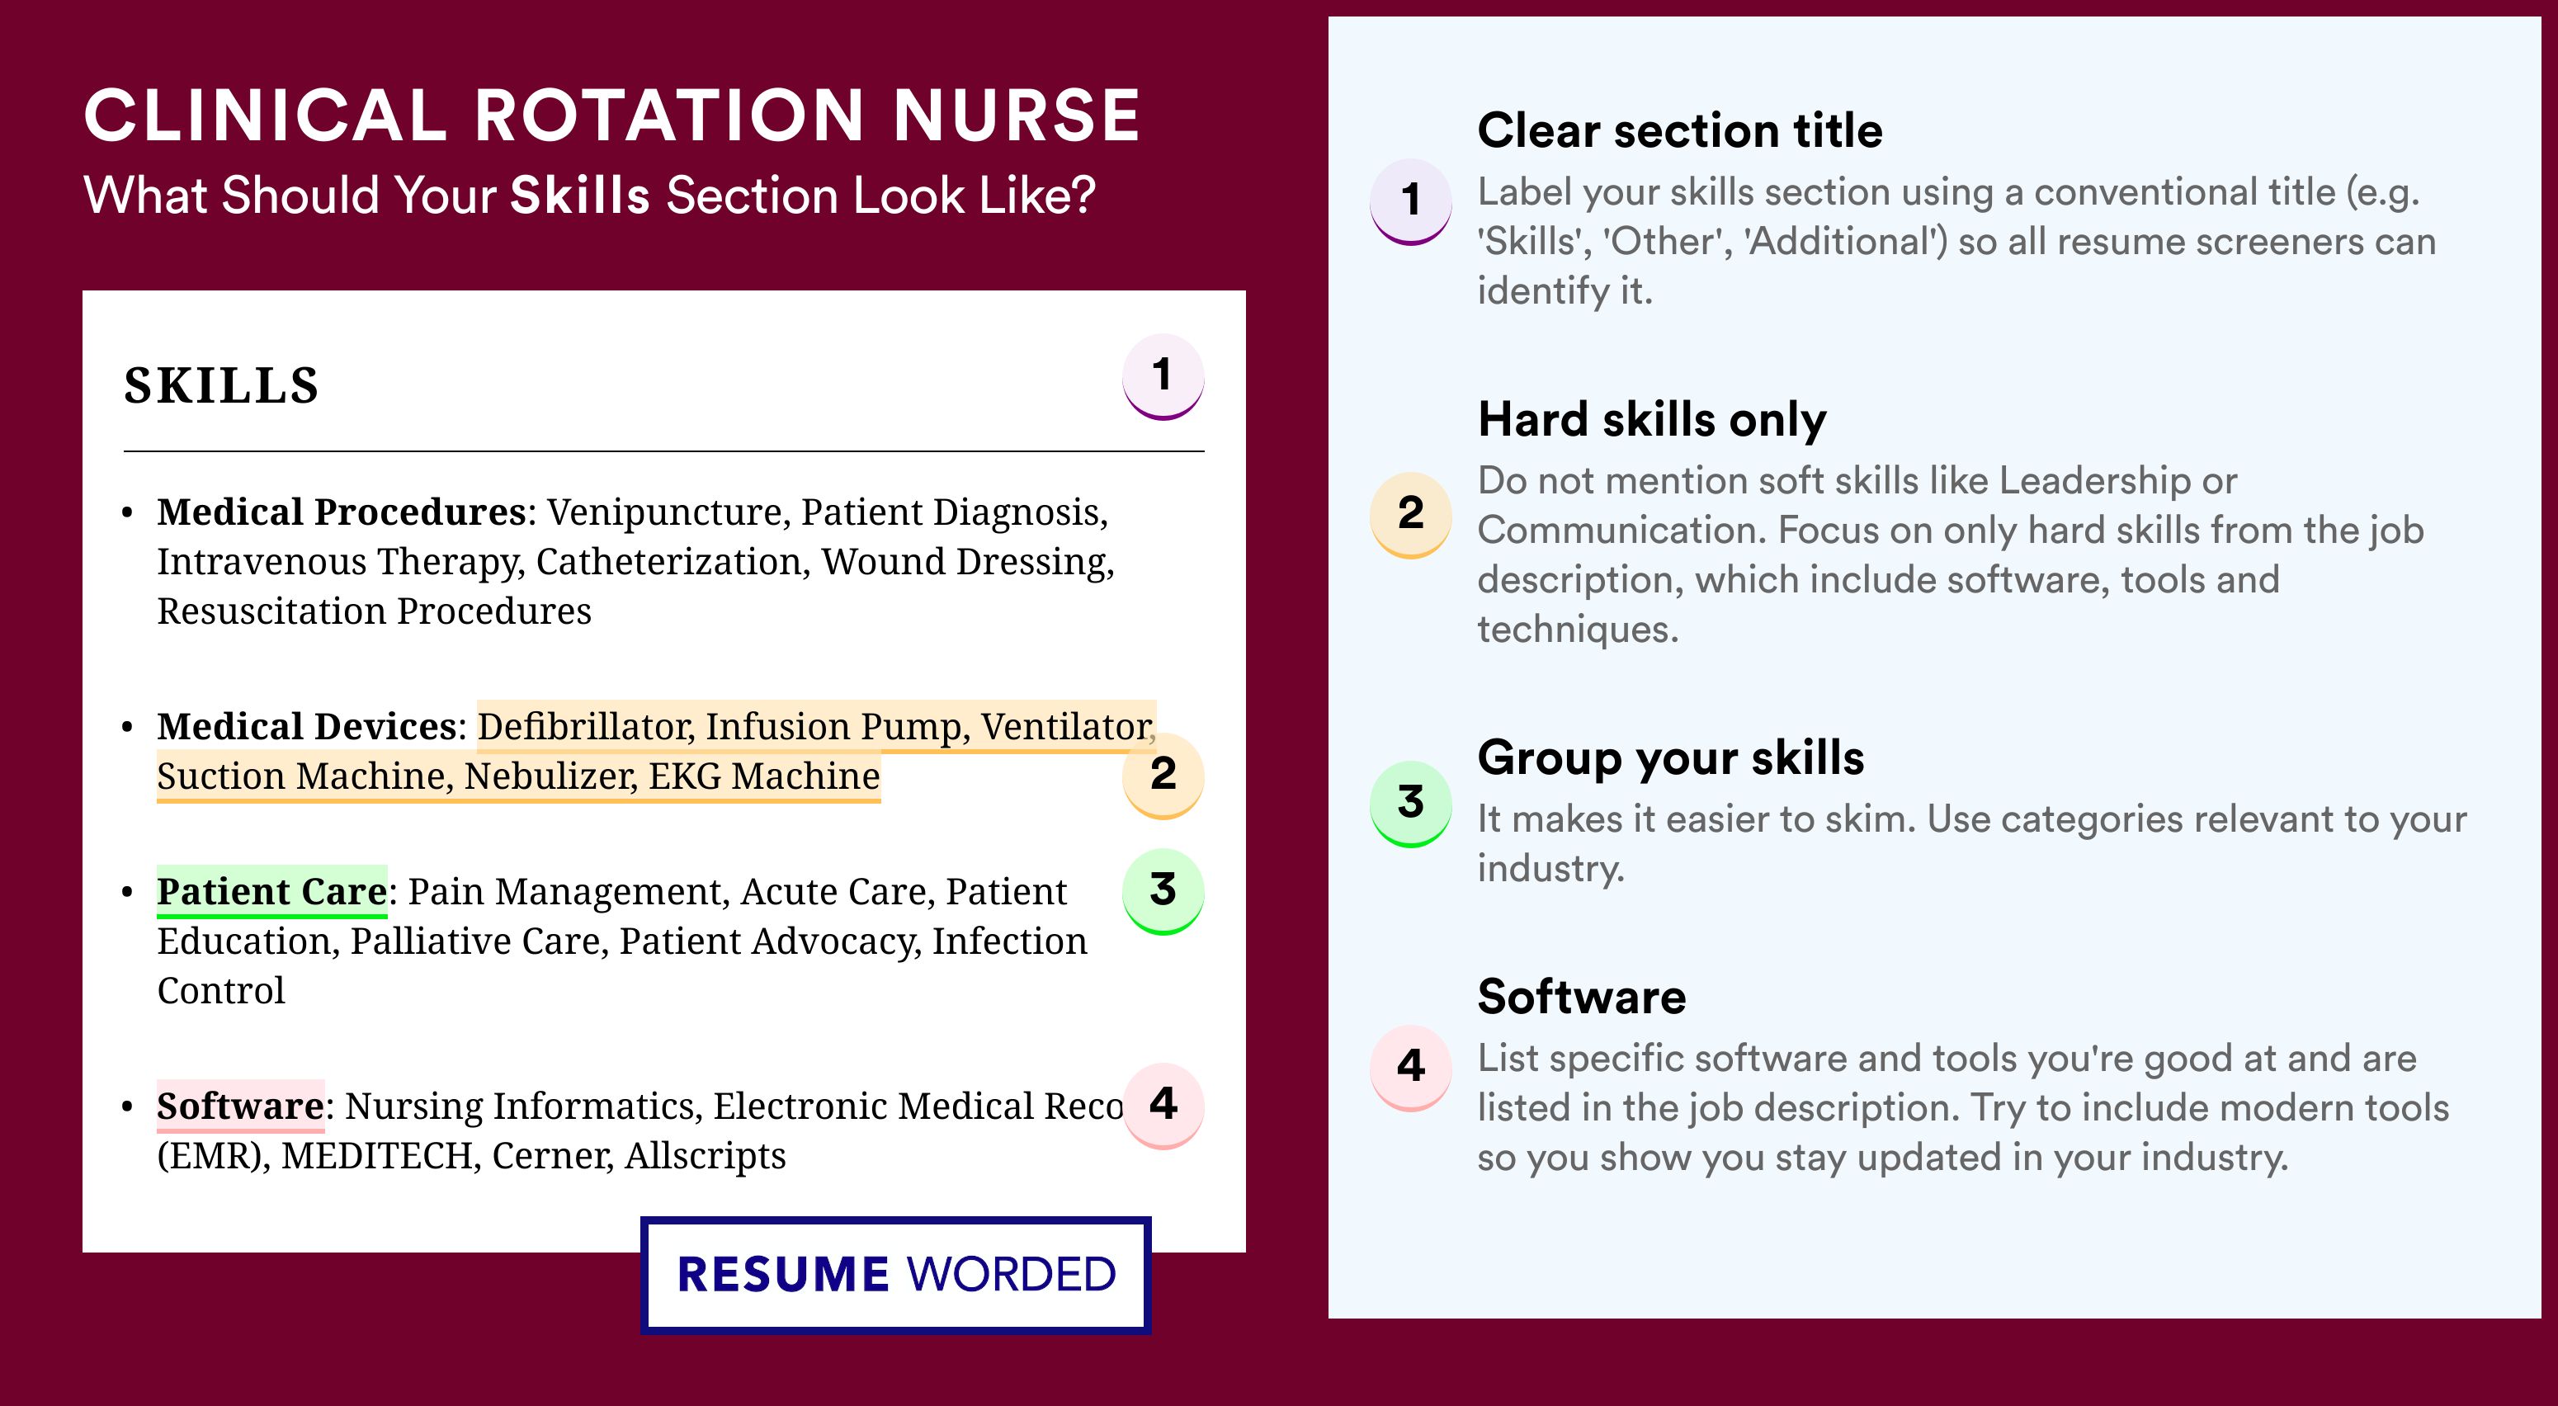Click the green-highlighted 'Patient Care' label
This screenshot has width=2558, height=1406.
point(272,890)
